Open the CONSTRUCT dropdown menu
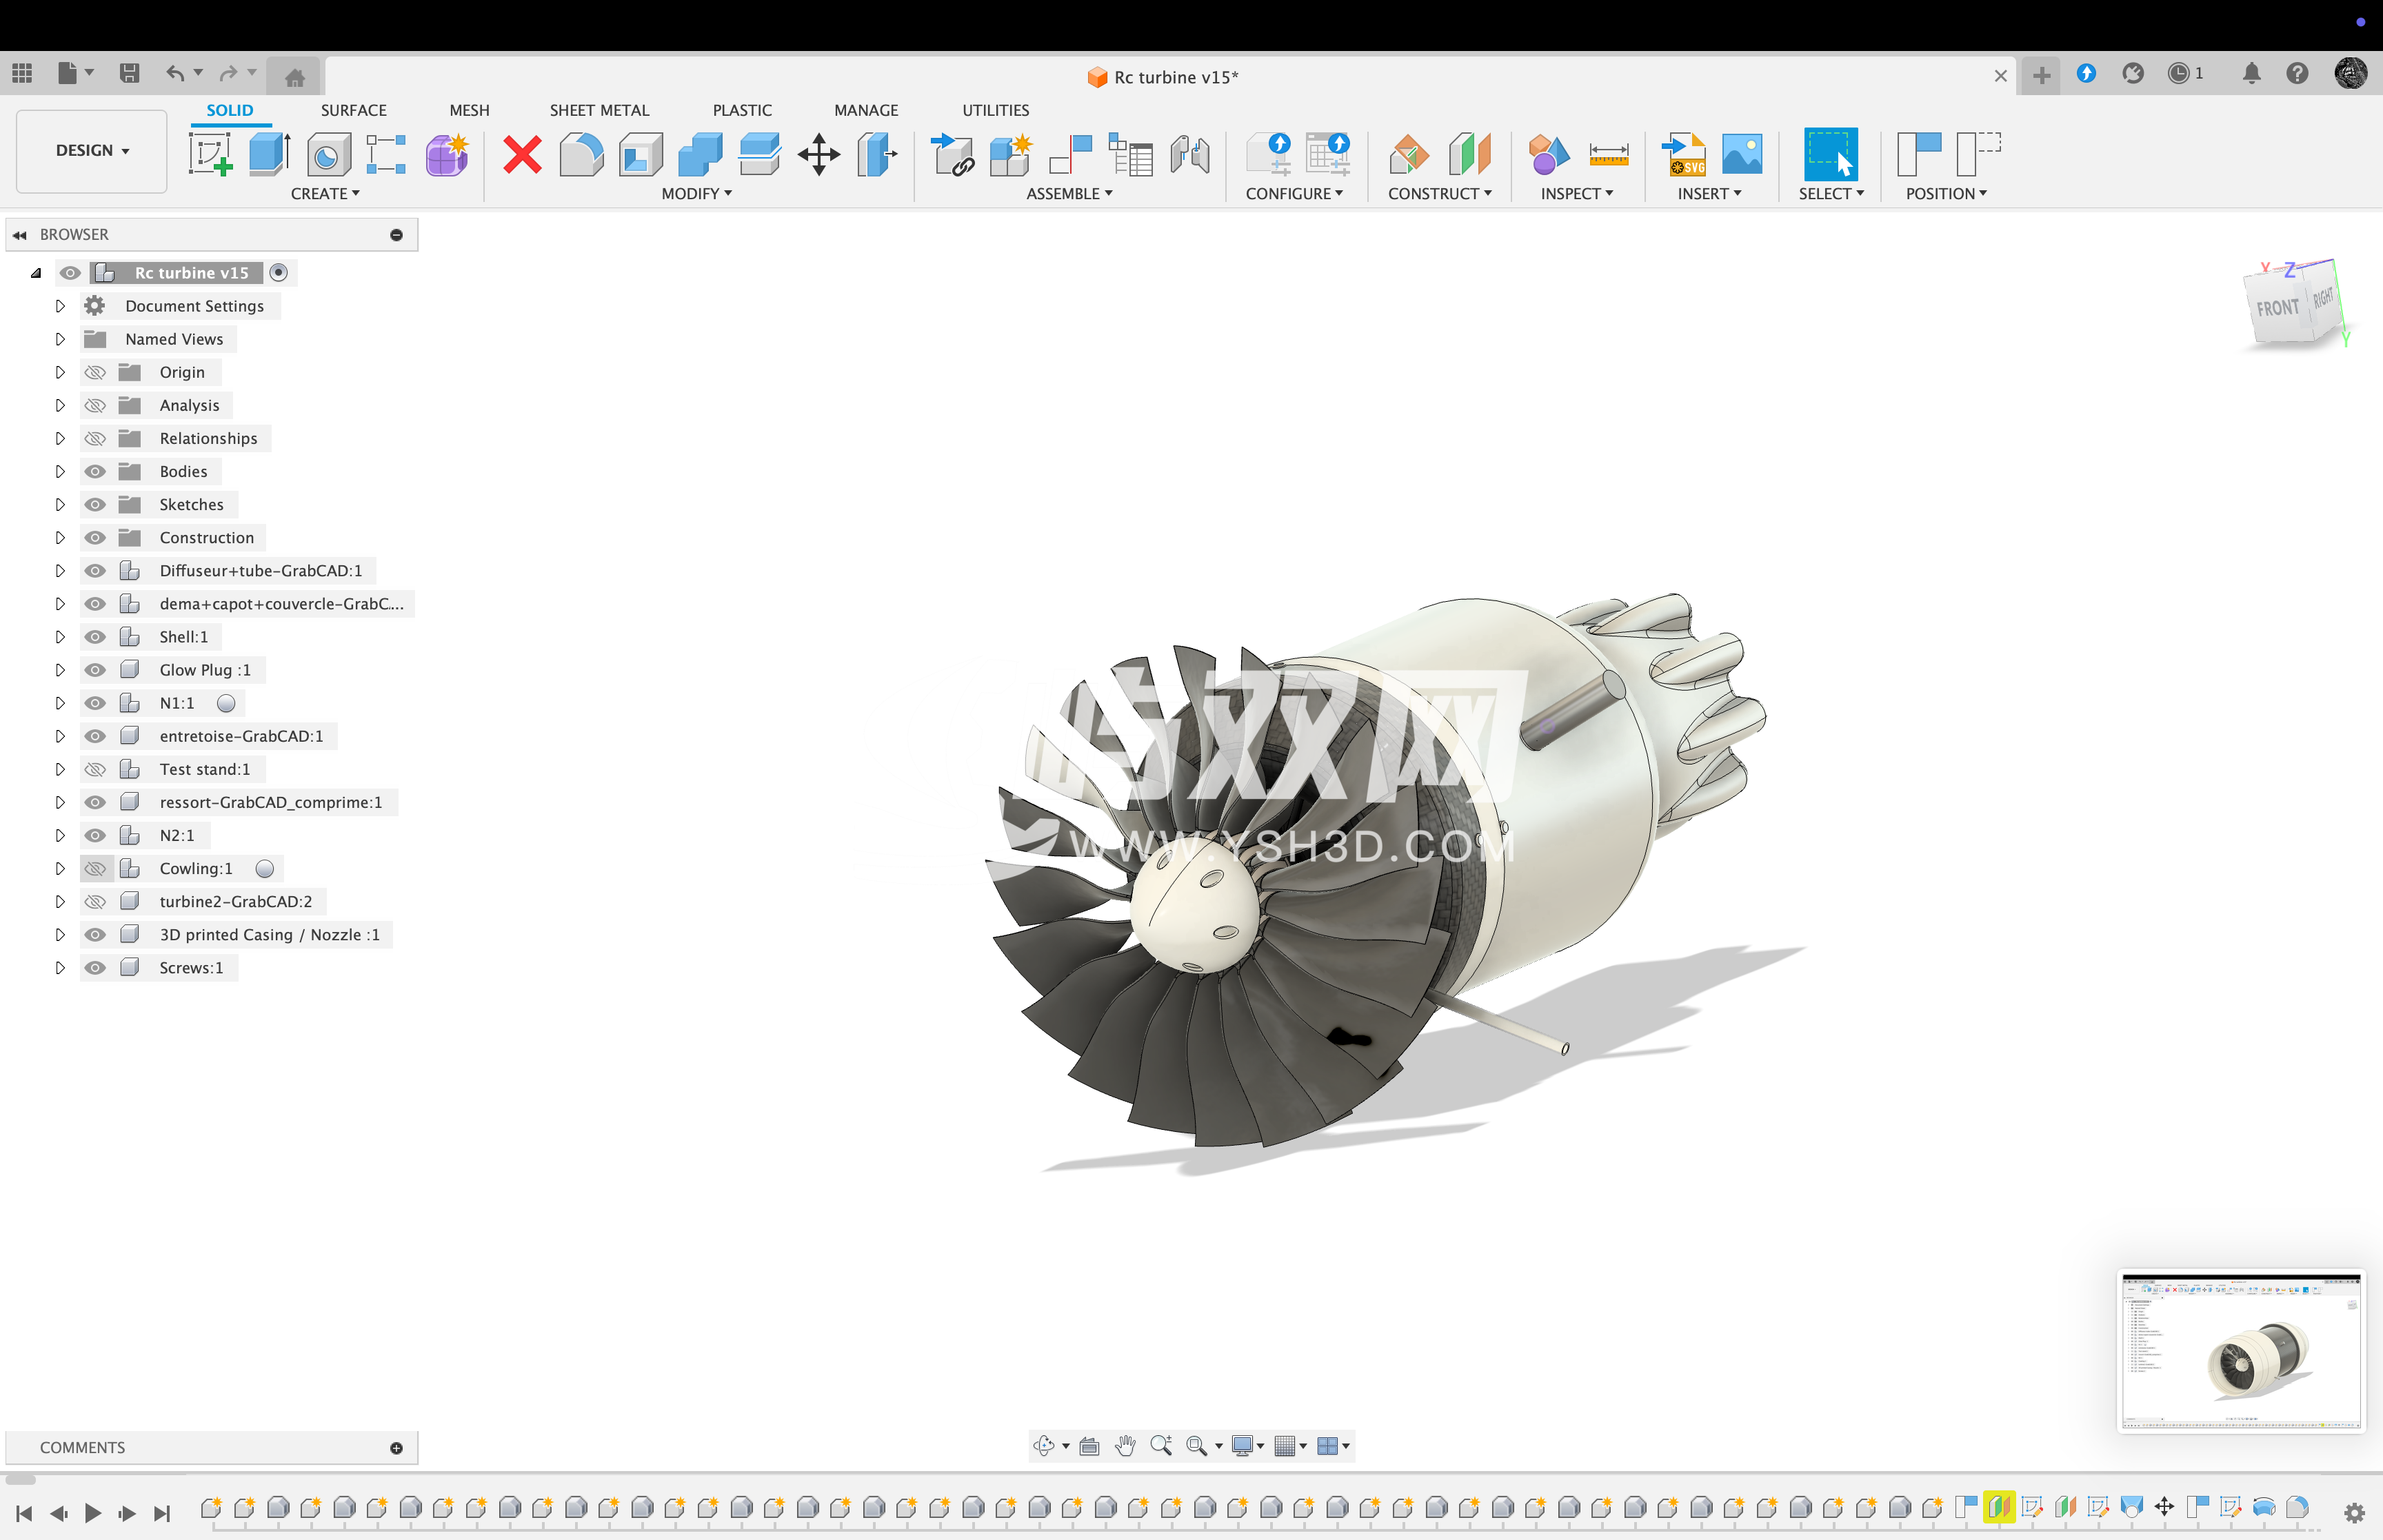The image size is (2383, 1540). 1439,193
